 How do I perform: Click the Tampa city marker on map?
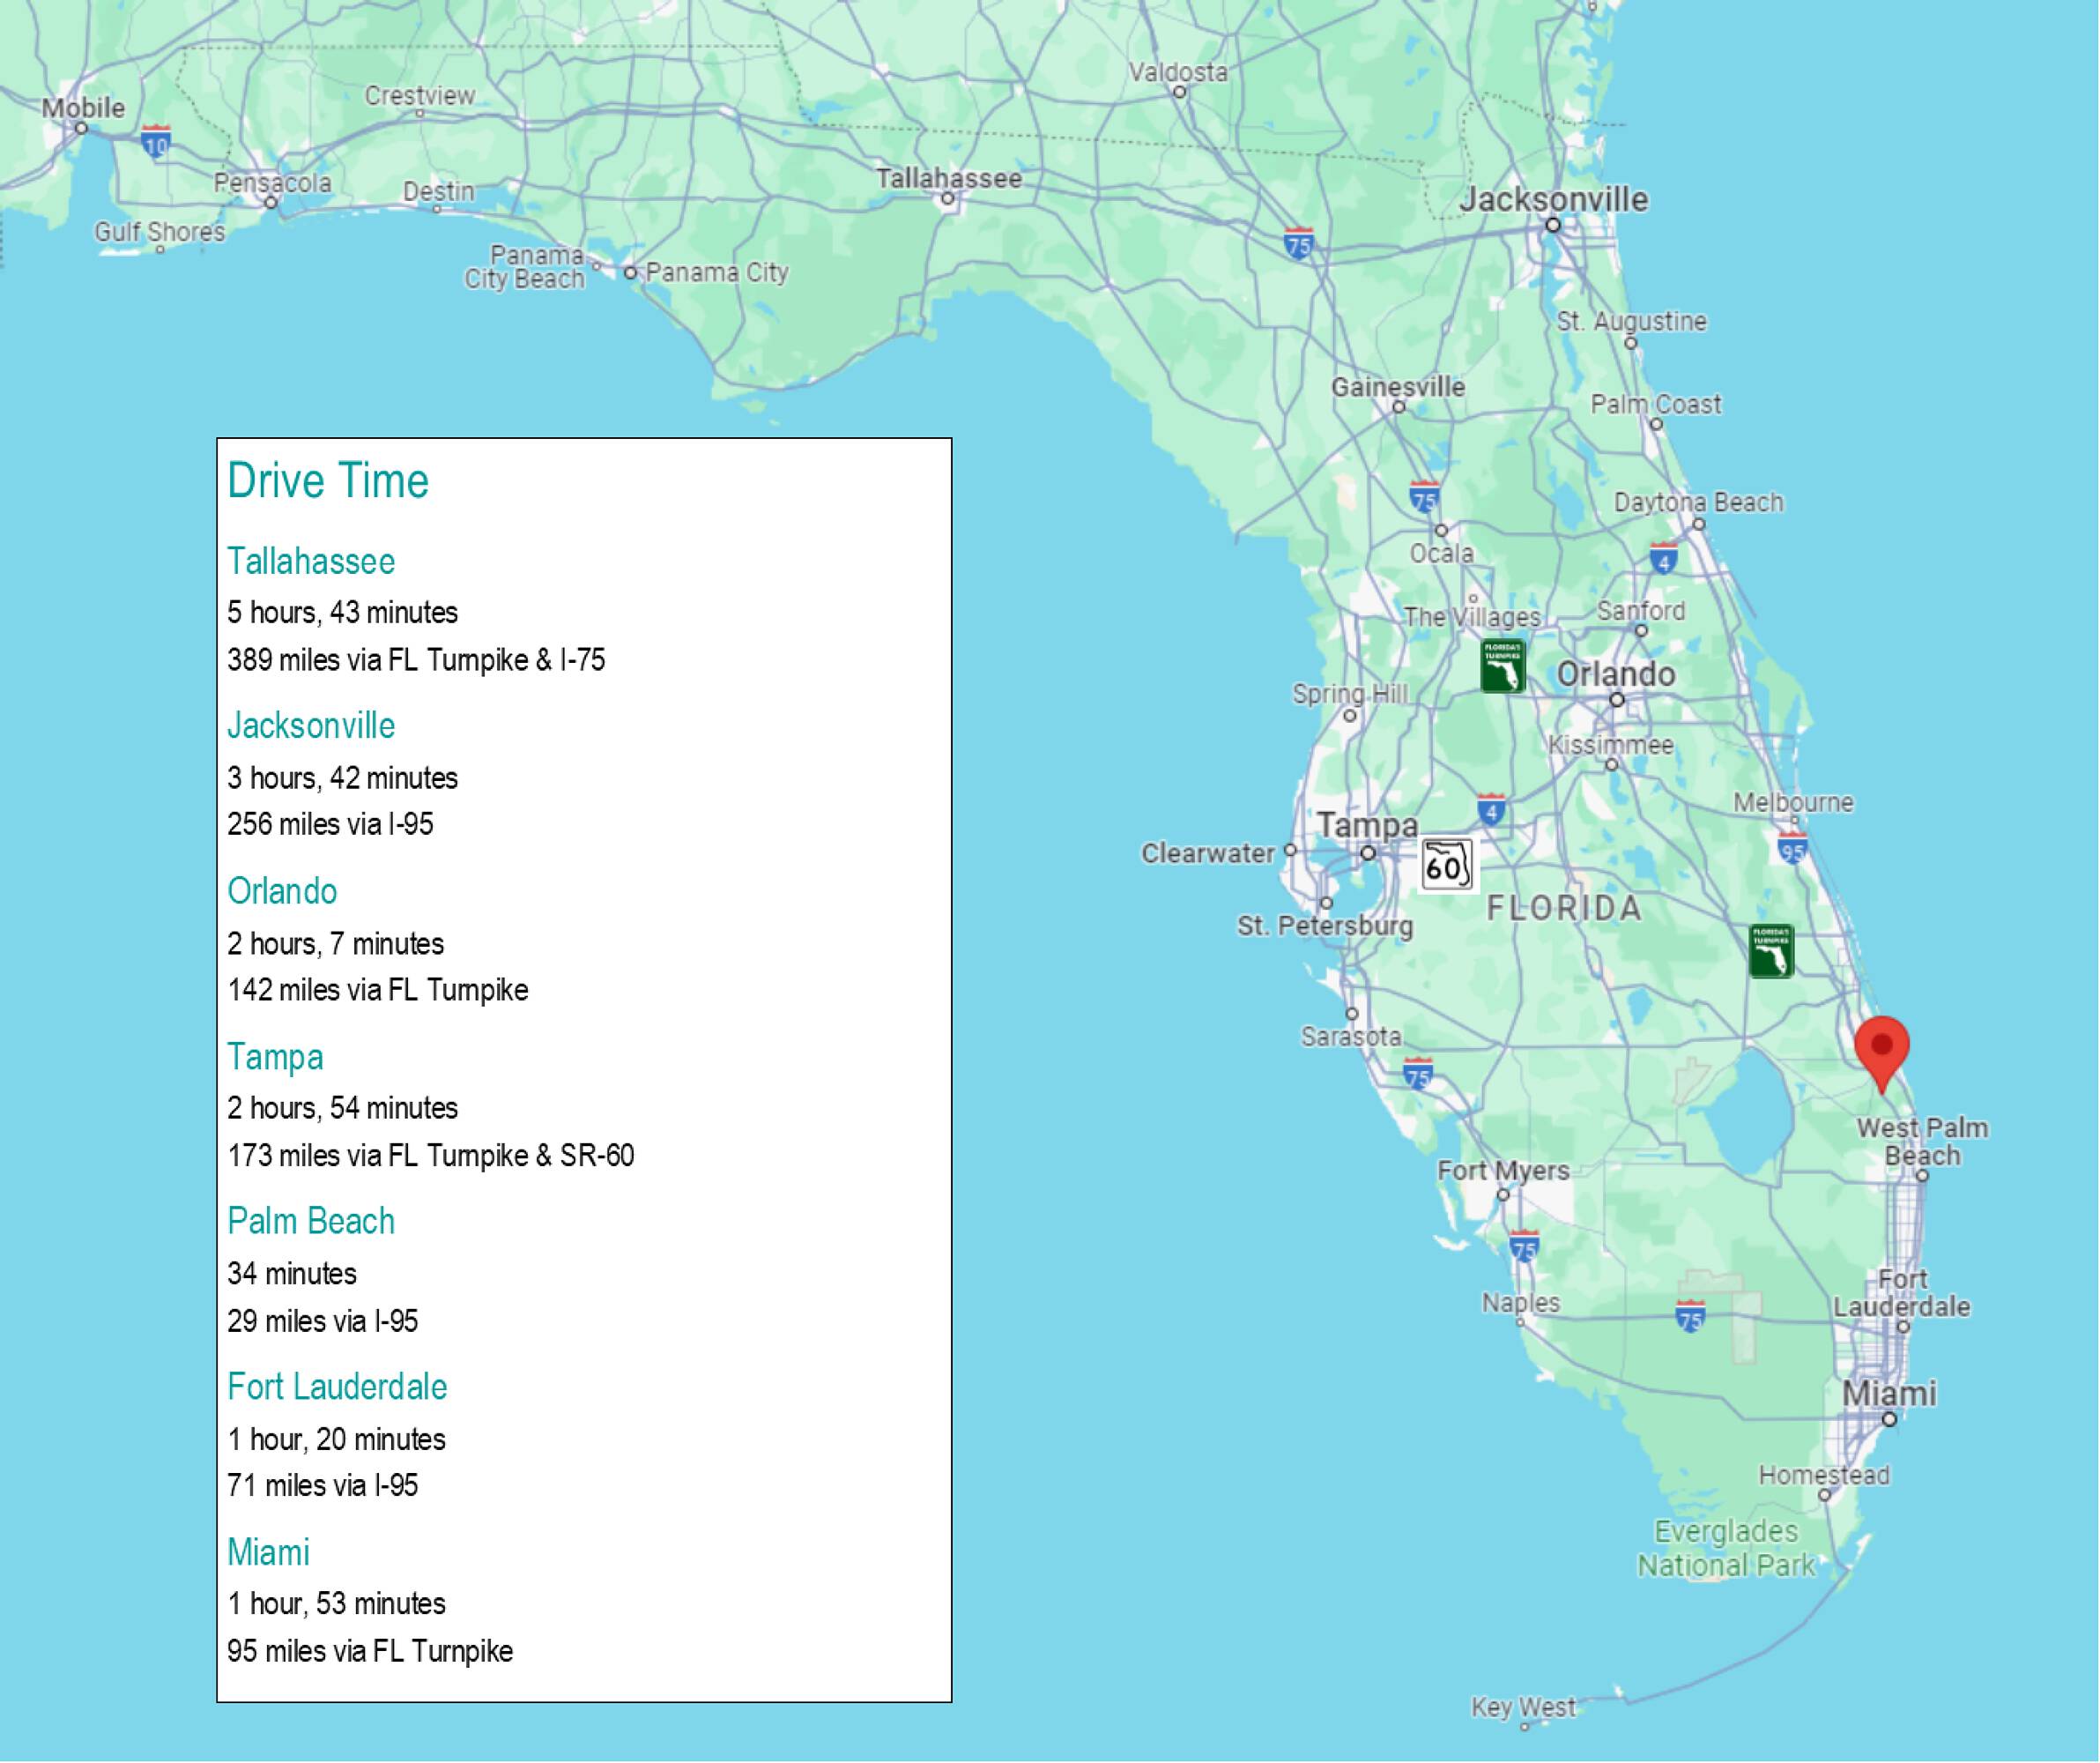(1368, 852)
